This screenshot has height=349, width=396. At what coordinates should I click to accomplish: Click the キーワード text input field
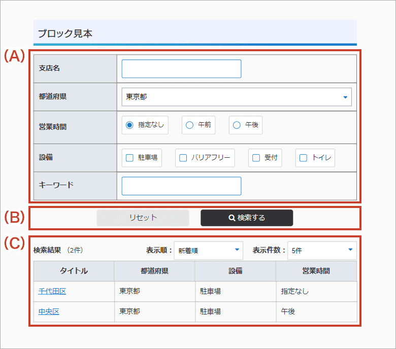(x=181, y=186)
